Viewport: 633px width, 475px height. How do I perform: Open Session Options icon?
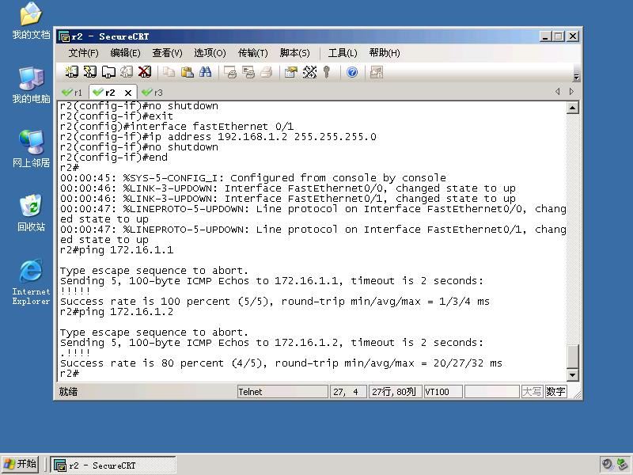tap(291, 72)
